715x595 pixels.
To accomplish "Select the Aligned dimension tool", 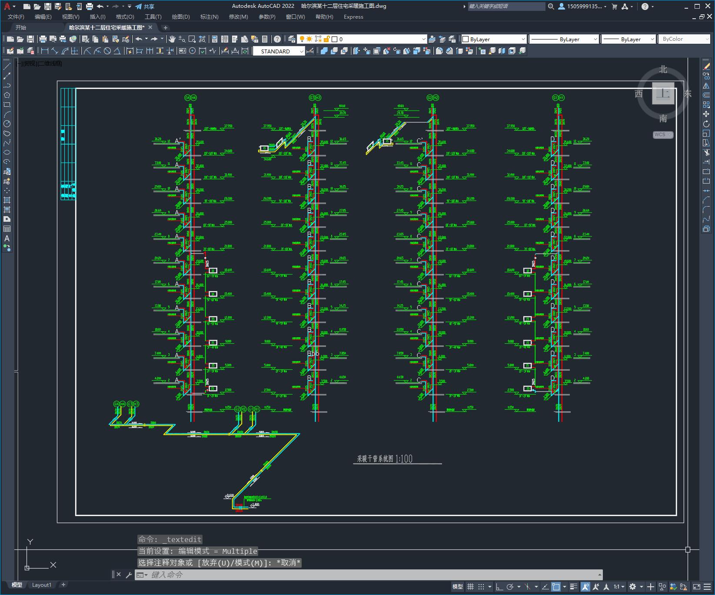I will coord(54,51).
